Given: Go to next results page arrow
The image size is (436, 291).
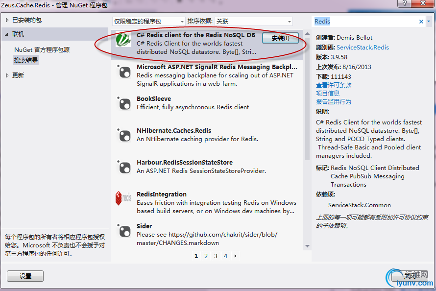Looking at the screenshot, I should [236, 256].
